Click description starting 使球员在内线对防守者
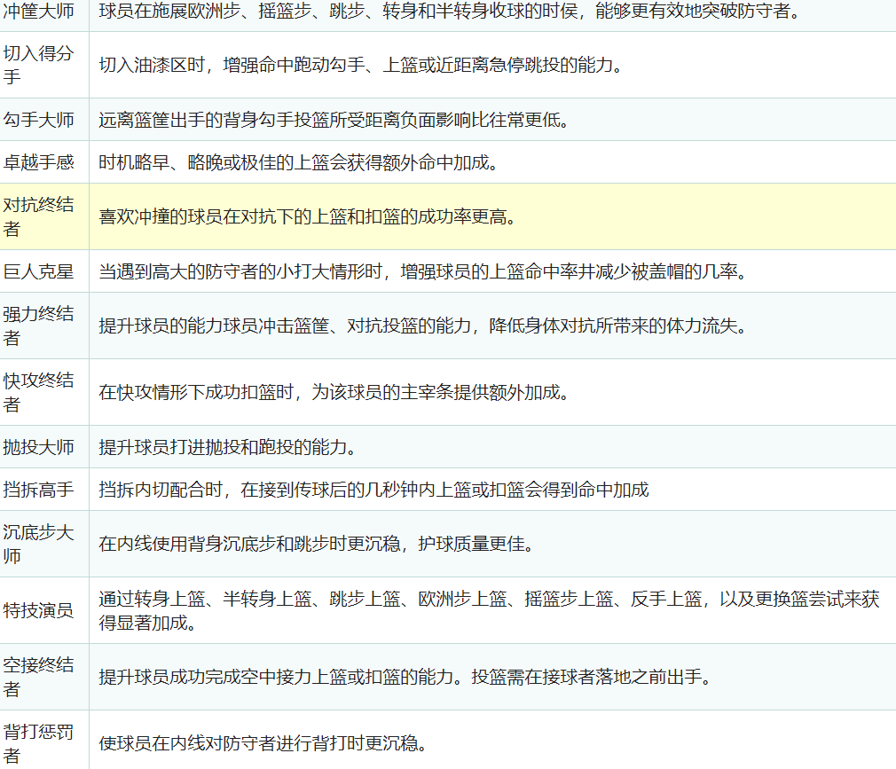This screenshot has height=769, width=896. pos(263,742)
